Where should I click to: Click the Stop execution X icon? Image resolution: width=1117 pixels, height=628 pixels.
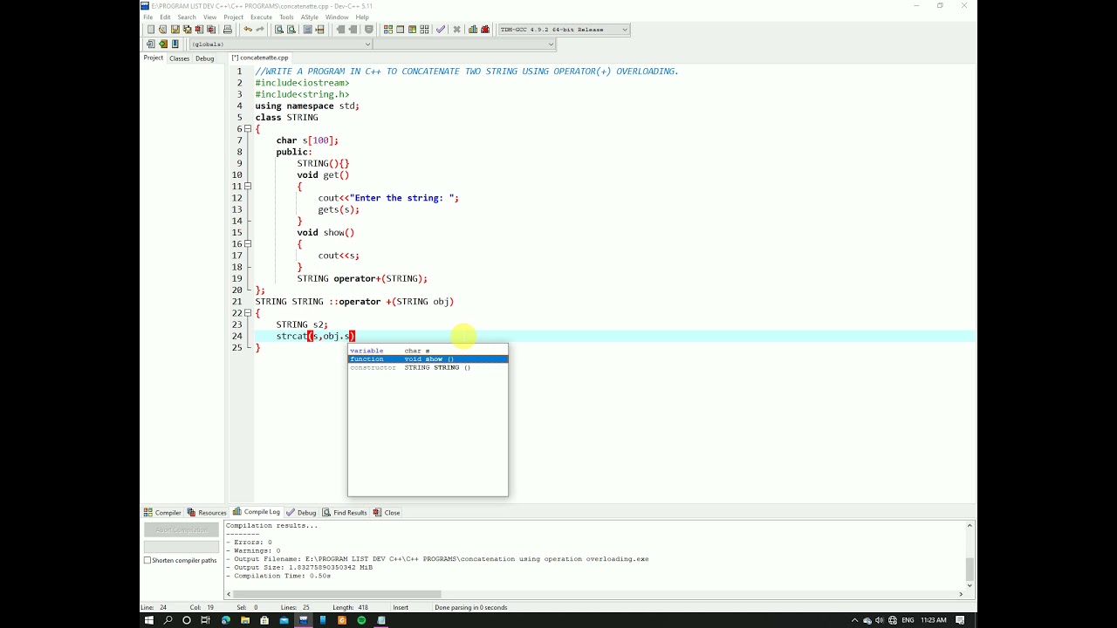tap(456, 29)
